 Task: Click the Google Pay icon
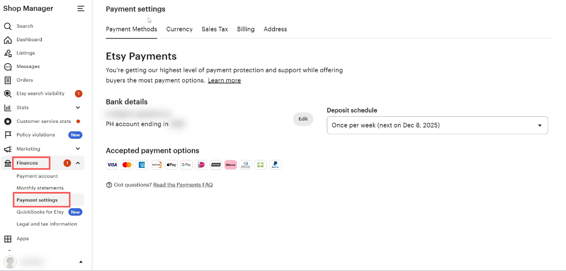click(186, 165)
